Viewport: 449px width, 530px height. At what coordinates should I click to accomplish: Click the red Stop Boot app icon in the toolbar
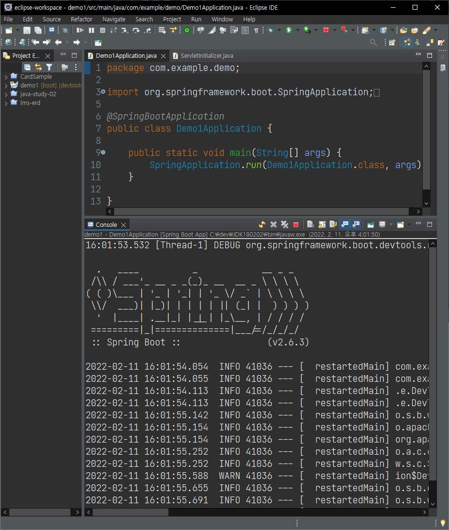[326, 31]
